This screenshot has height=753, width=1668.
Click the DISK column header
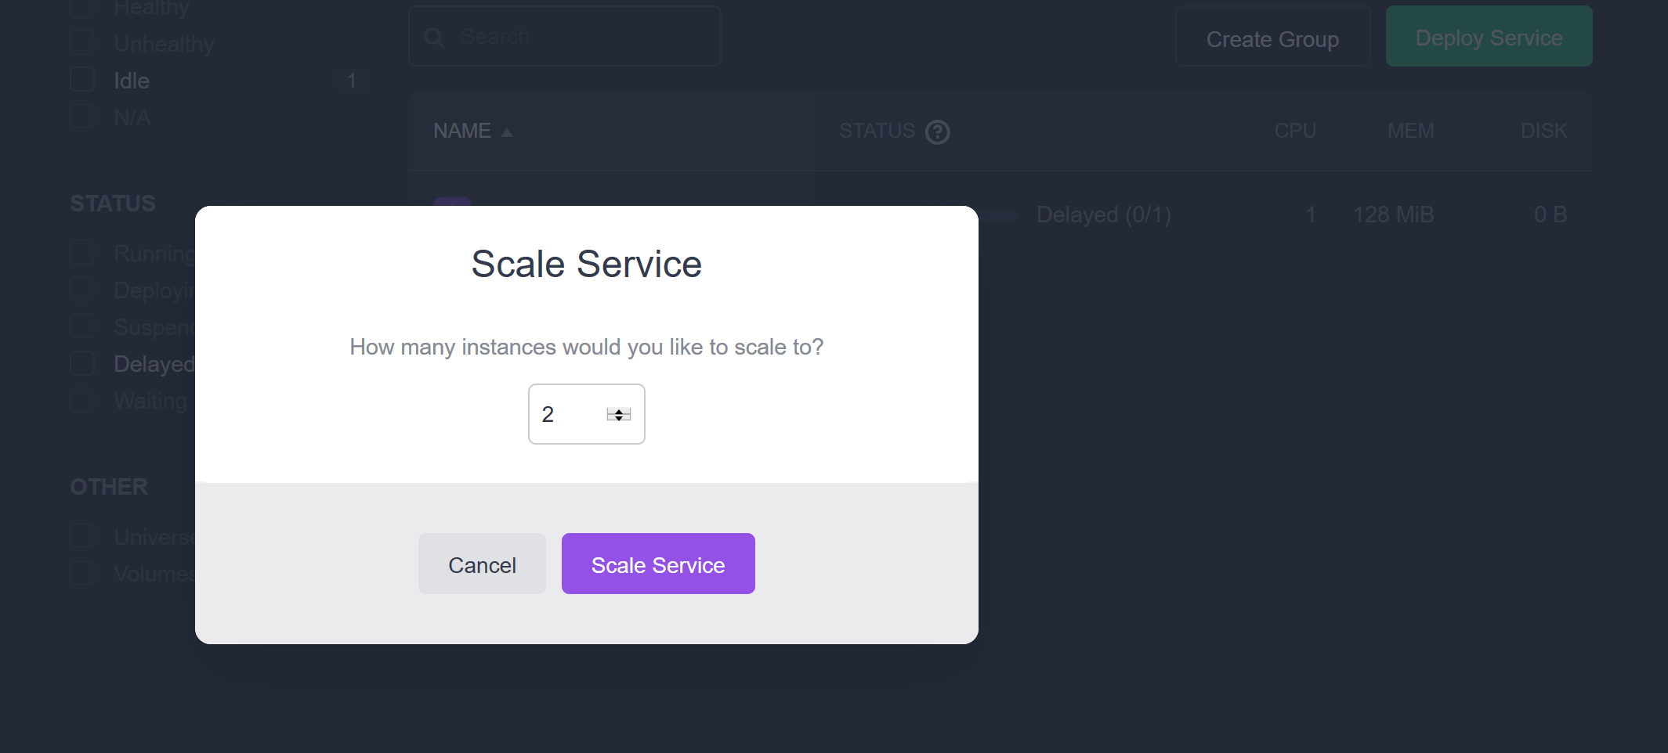pos(1543,131)
